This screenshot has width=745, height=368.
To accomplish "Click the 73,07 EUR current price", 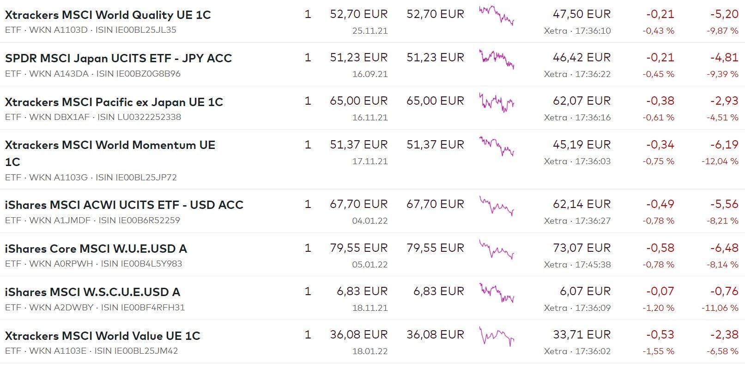I will click(581, 248).
